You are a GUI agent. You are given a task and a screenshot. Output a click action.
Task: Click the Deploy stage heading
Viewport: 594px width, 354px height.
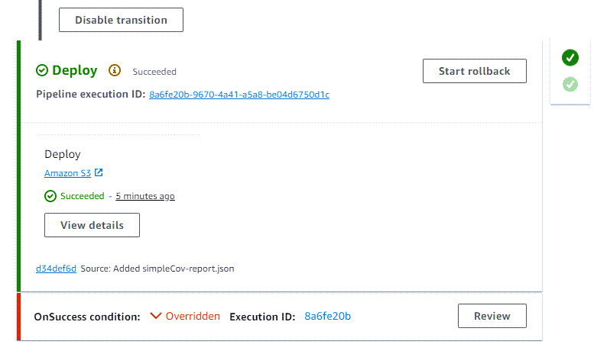(75, 70)
